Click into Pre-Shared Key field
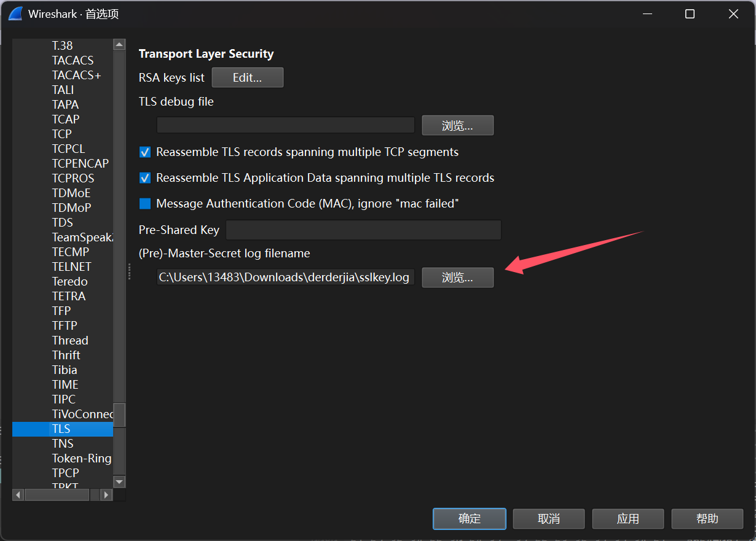The width and height of the screenshot is (756, 541). [363, 230]
